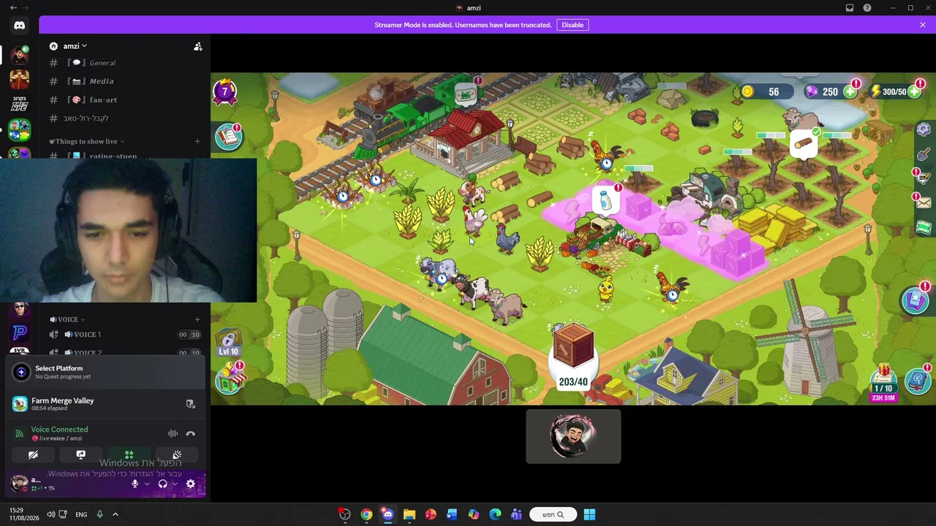The height and width of the screenshot is (526, 936).
Task: Toggle the taskbar microphone indicator
Action: 99,514
